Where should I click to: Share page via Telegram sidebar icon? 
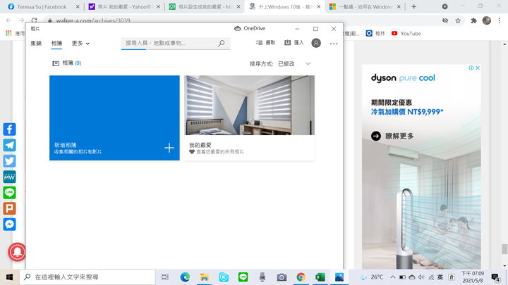[9, 145]
